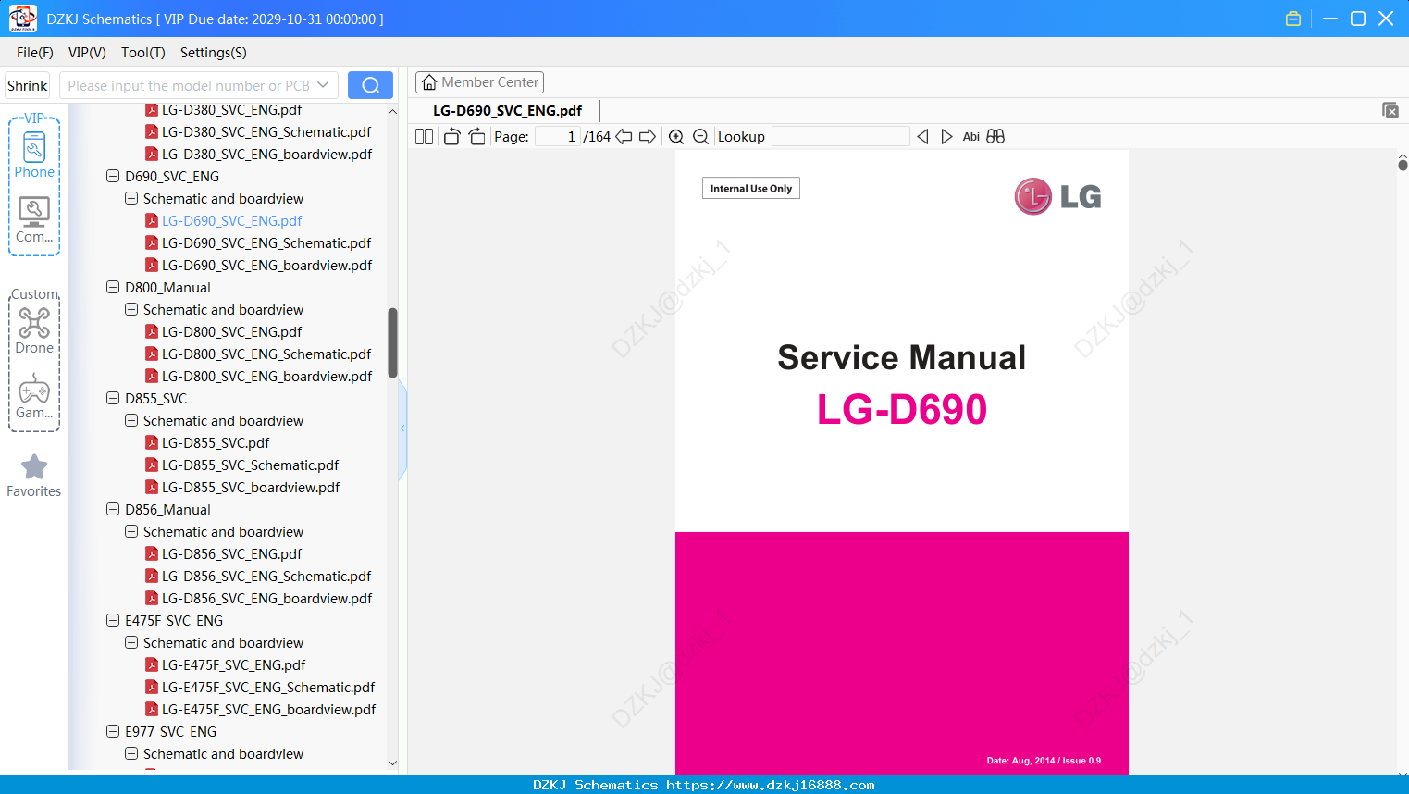Open the File(F) menu

tap(35, 53)
